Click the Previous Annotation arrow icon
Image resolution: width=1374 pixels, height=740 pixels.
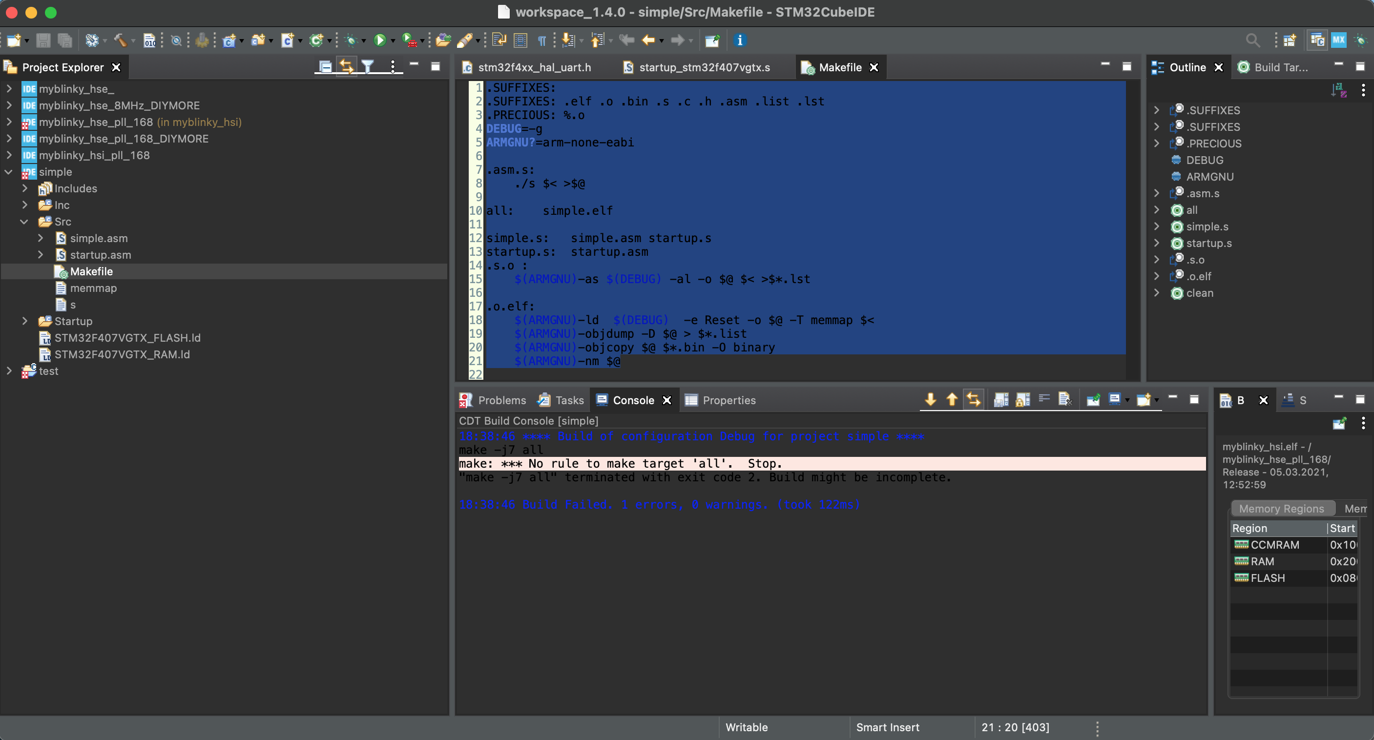[x=597, y=40]
